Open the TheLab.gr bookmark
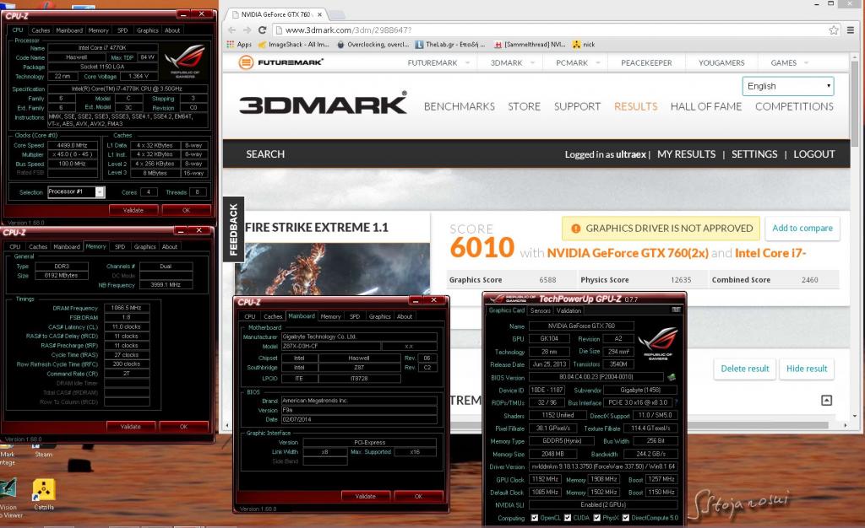The width and height of the screenshot is (865, 528). coord(450,45)
